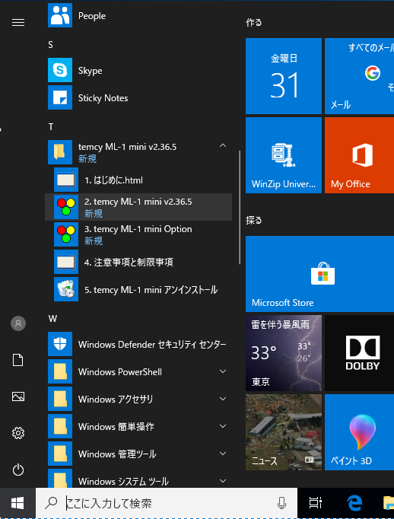This screenshot has height=519, width=394.
Task: Open Windows Defender セキュリティ センター
Action: pos(139,344)
